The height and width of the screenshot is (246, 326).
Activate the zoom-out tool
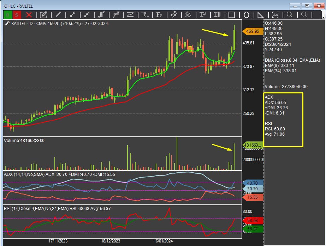(x=304, y=14)
